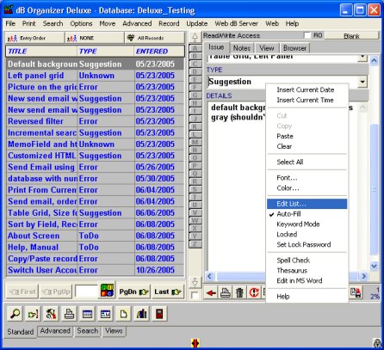Click the trash can delete icon
The width and height of the screenshot is (384, 350).
pos(239,292)
